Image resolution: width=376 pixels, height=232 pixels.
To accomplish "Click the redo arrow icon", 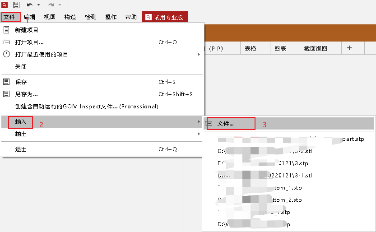I will [51, 5].
